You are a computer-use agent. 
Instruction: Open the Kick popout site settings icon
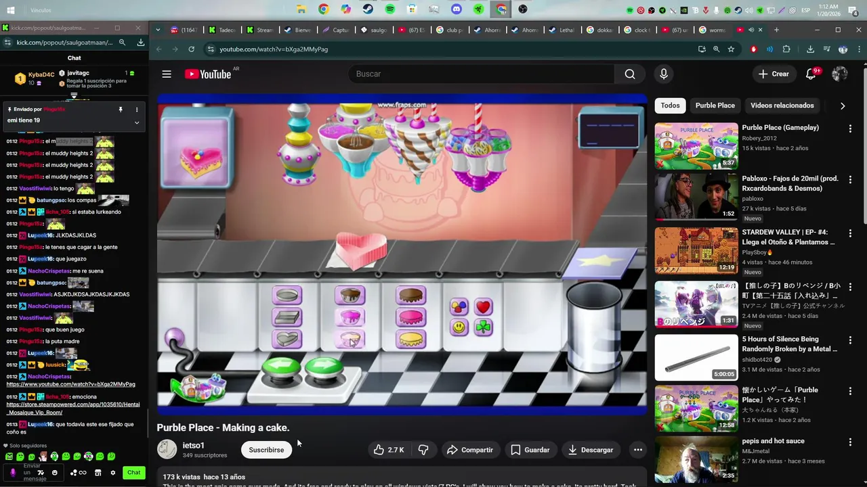tap(7, 42)
